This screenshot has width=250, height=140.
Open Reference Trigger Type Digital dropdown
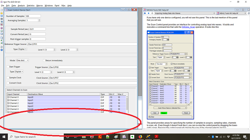point(22,49)
